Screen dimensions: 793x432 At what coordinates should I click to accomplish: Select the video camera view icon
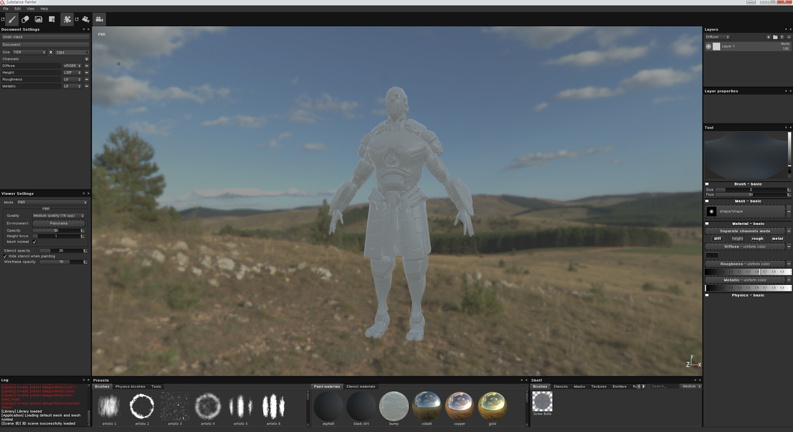[100, 19]
